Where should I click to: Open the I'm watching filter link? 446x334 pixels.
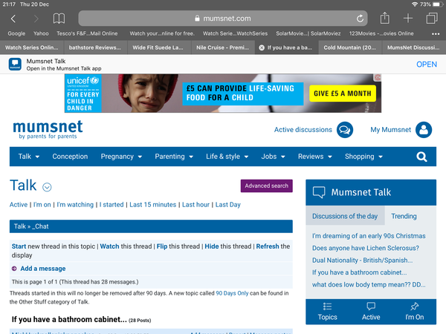75,205
